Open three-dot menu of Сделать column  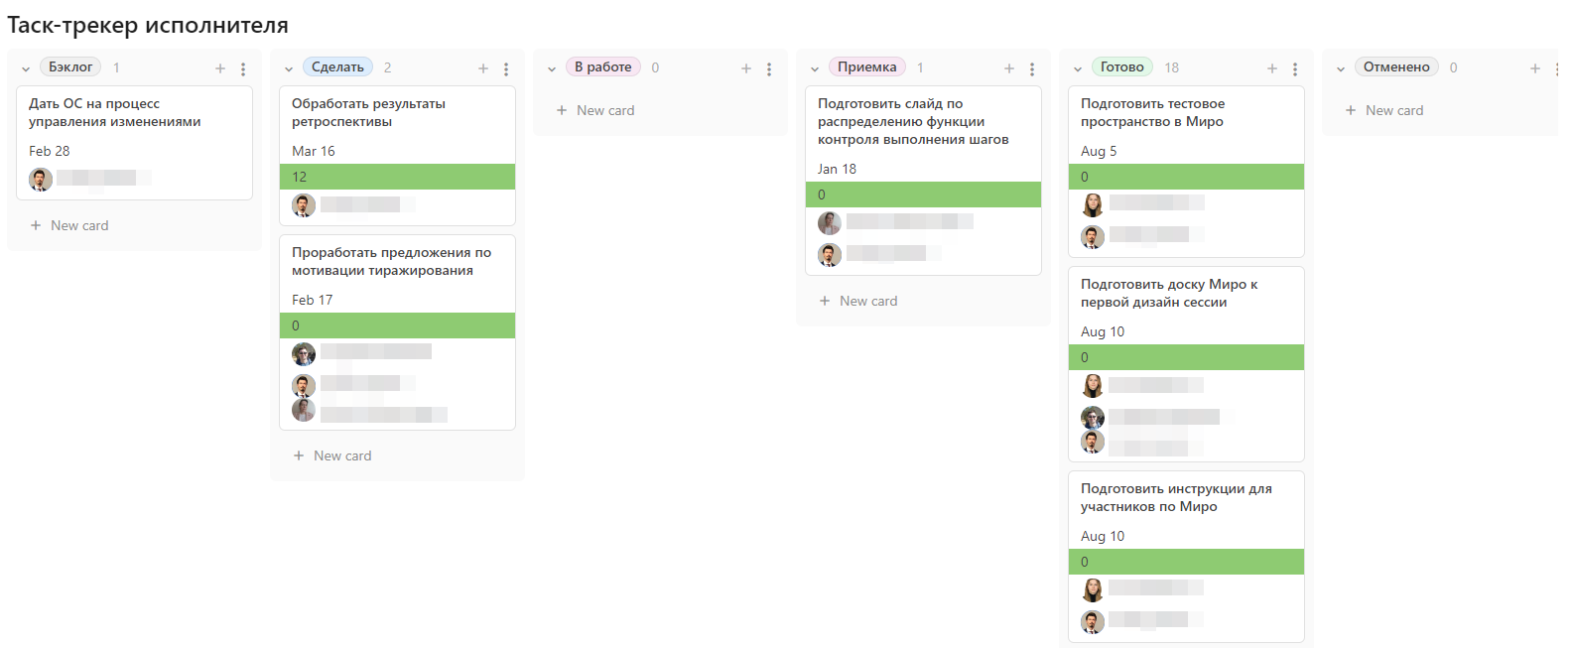(x=506, y=68)
